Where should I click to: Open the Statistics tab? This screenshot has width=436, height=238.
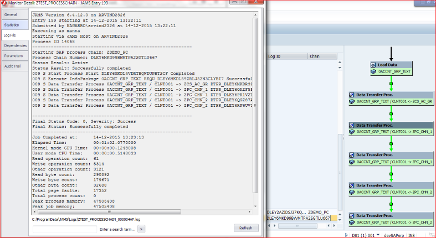(x=15, y=25)
